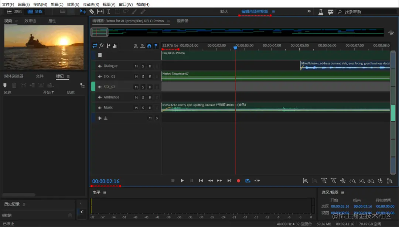Select the Slip tool

click(x=100, y=11)
